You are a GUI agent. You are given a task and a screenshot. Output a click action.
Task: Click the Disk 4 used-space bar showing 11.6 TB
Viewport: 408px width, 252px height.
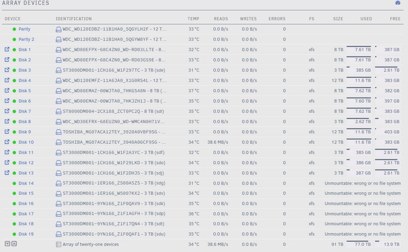point(359,80)
